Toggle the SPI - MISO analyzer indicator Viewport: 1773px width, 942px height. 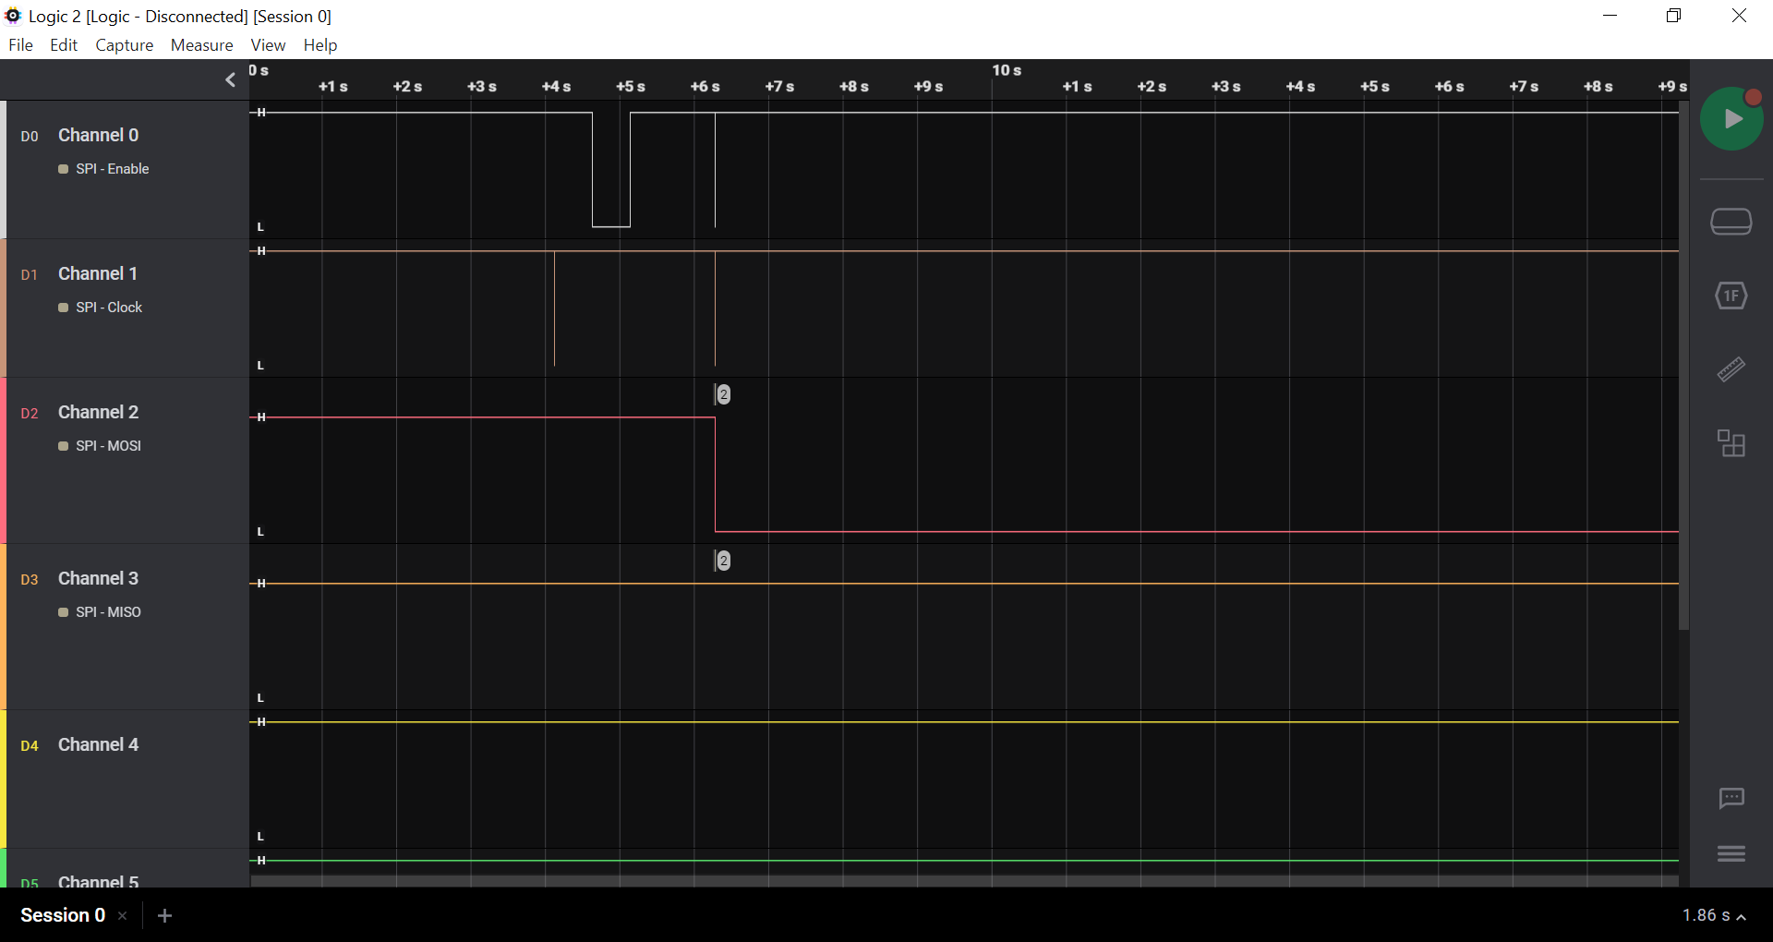click(x=63, y=611)
